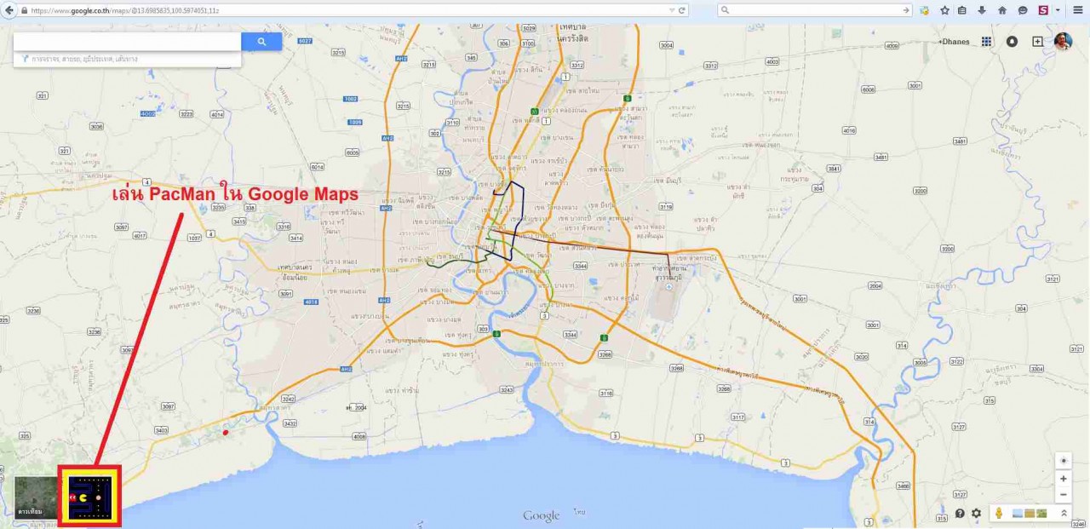Switch to the satellite view thumbnail
Screen dimensions: 1090x529
pos(36,497)
